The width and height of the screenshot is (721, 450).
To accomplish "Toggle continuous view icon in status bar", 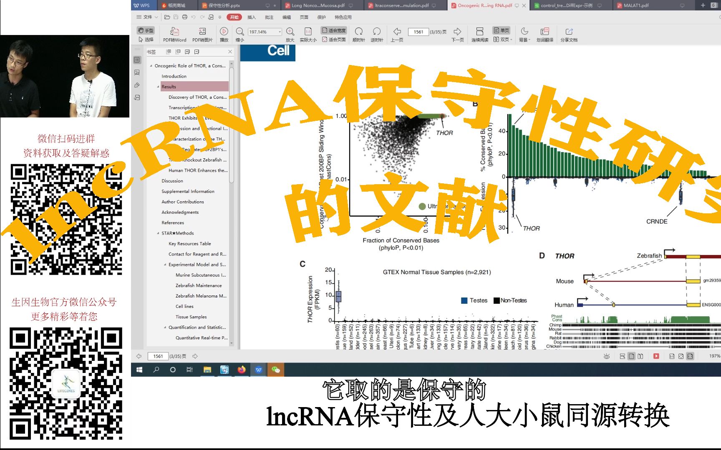I will [623, 356].
